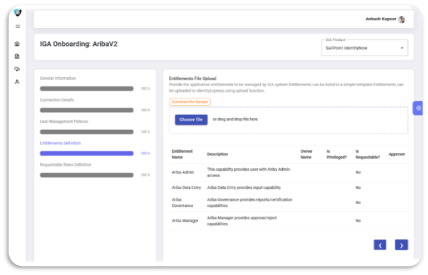Image resolution: width=428 pixels, height=275 pixels.
Task: Click the Ariba Manager description text
Action: (242, 221)
